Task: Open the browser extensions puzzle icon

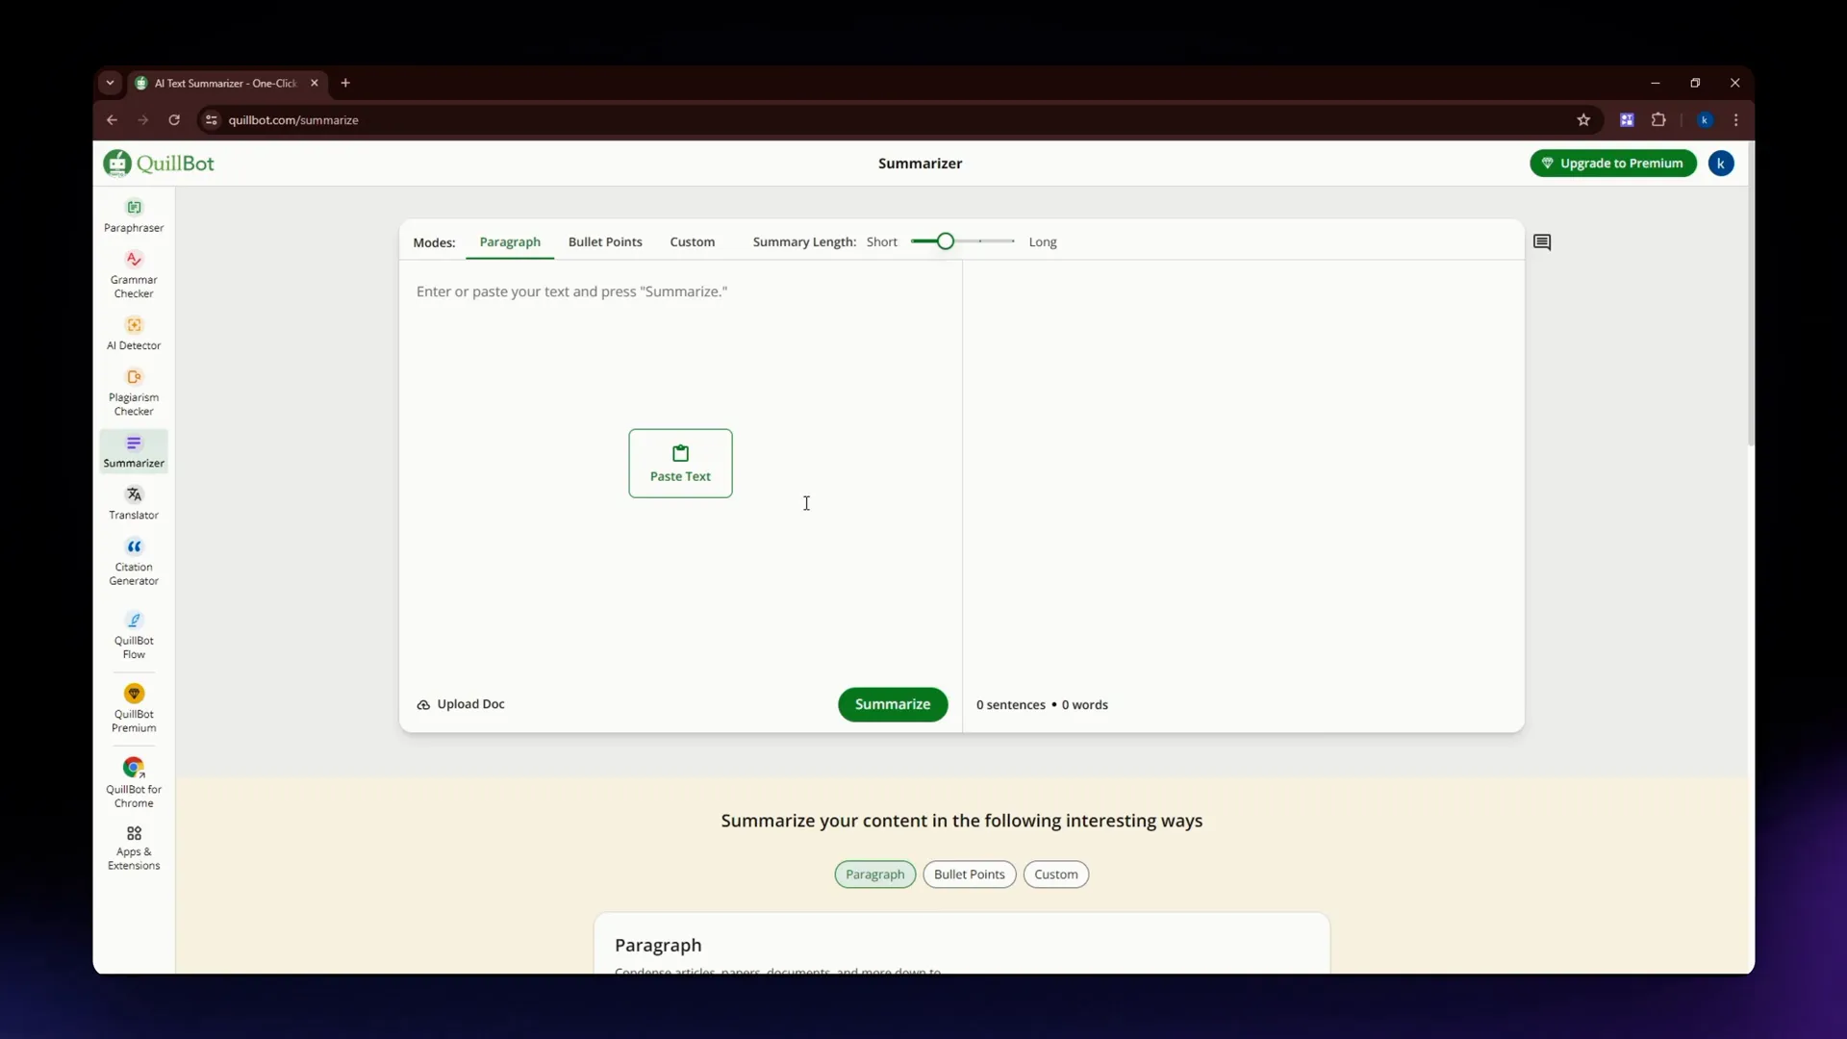Action: click(1658, 120)
